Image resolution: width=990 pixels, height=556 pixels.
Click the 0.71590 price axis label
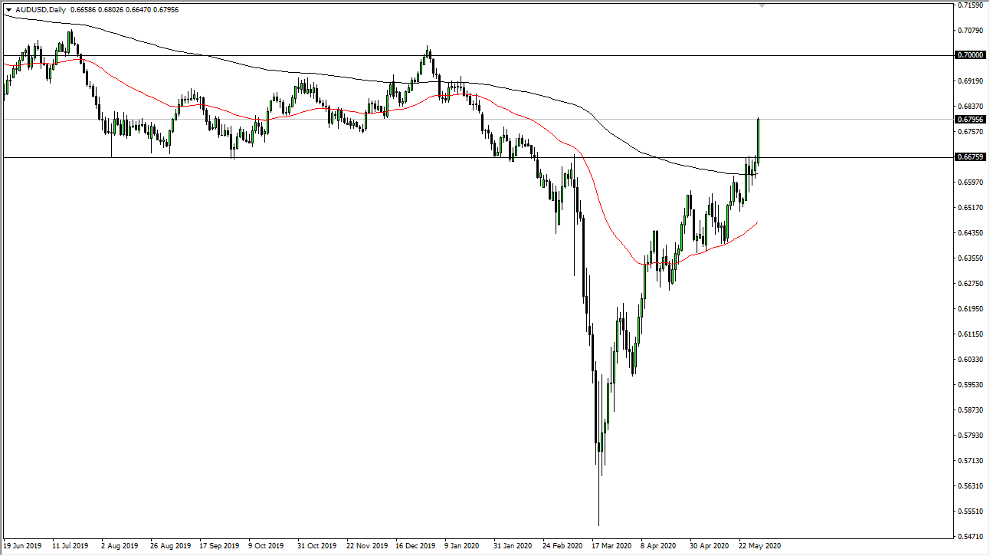click(969, 5)
